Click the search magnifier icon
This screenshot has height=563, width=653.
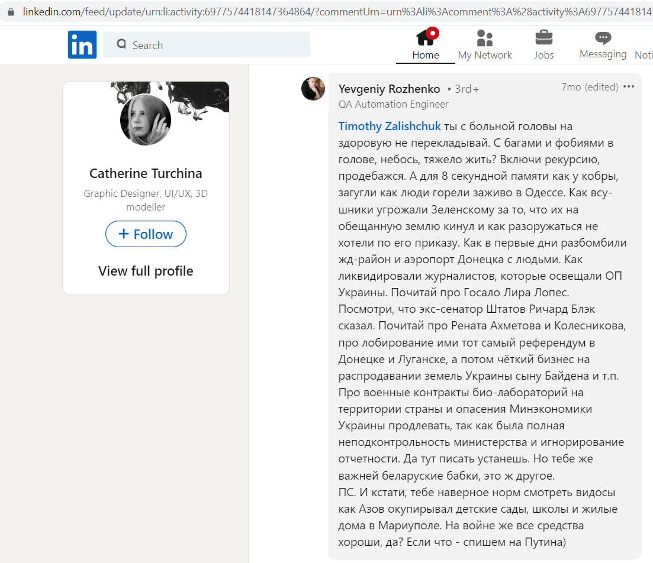coord(121,44)
